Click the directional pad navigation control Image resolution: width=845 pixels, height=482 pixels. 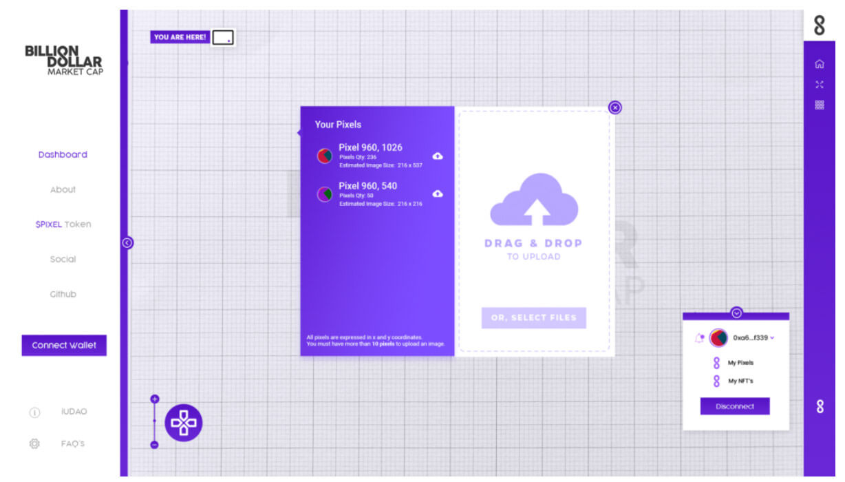coord(183,423)
